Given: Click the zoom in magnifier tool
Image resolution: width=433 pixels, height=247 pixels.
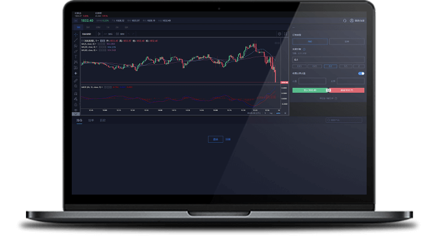Looking at the screenshot, I should click(75, 85).
